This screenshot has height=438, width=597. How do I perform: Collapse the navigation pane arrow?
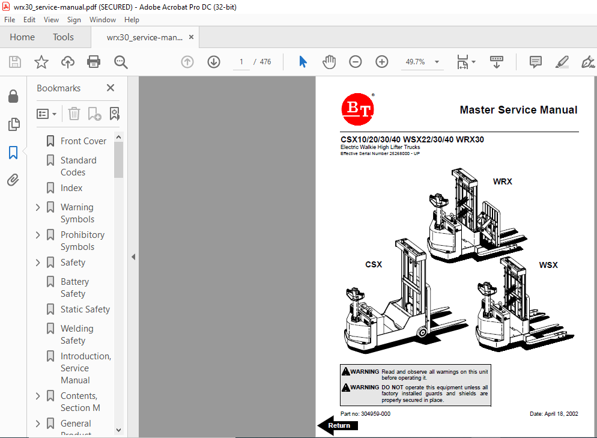133,257
